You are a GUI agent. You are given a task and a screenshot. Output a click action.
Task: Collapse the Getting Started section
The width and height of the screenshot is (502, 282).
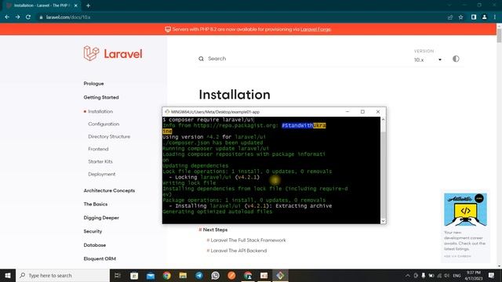101,97
